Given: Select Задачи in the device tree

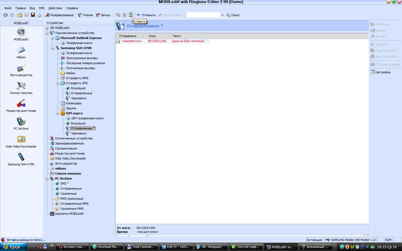Looking at the screenshot, I should (x=71, y=108).
